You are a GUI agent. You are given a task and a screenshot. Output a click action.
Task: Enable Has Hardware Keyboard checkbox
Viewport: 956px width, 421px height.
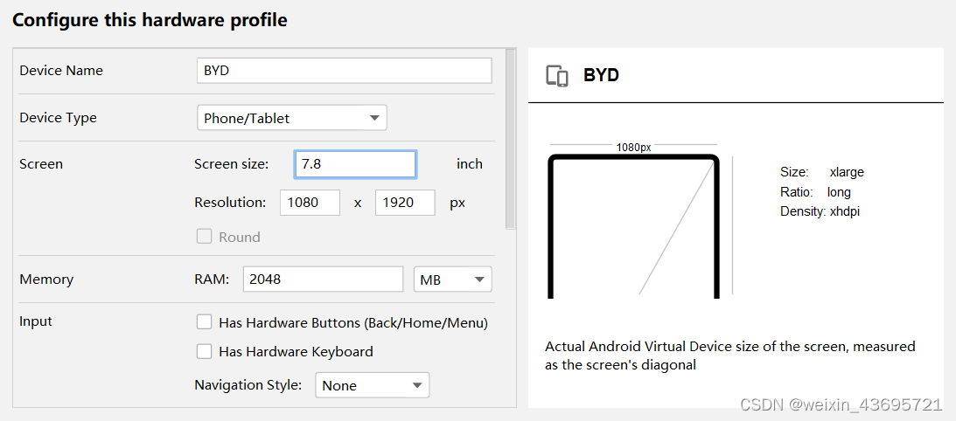[205, 351]
